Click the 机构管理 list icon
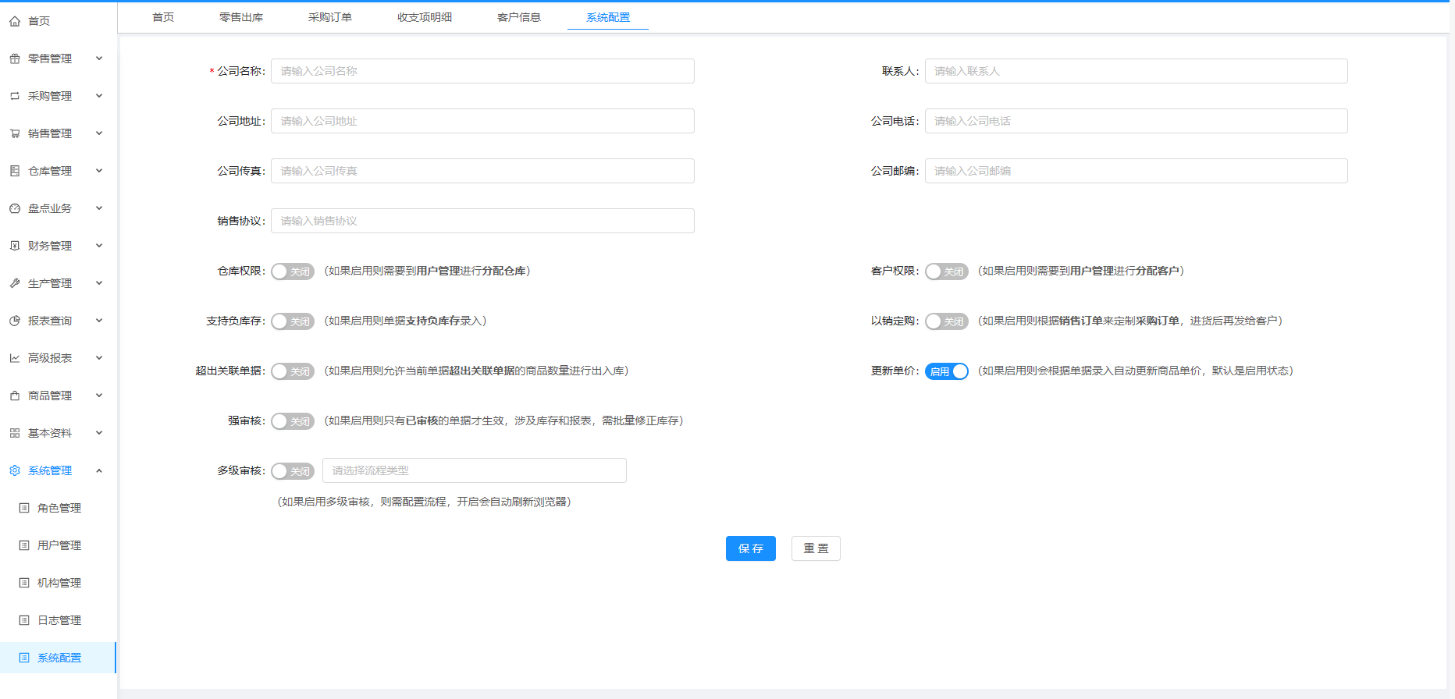The image size is (1455, 699). [24, 583]
